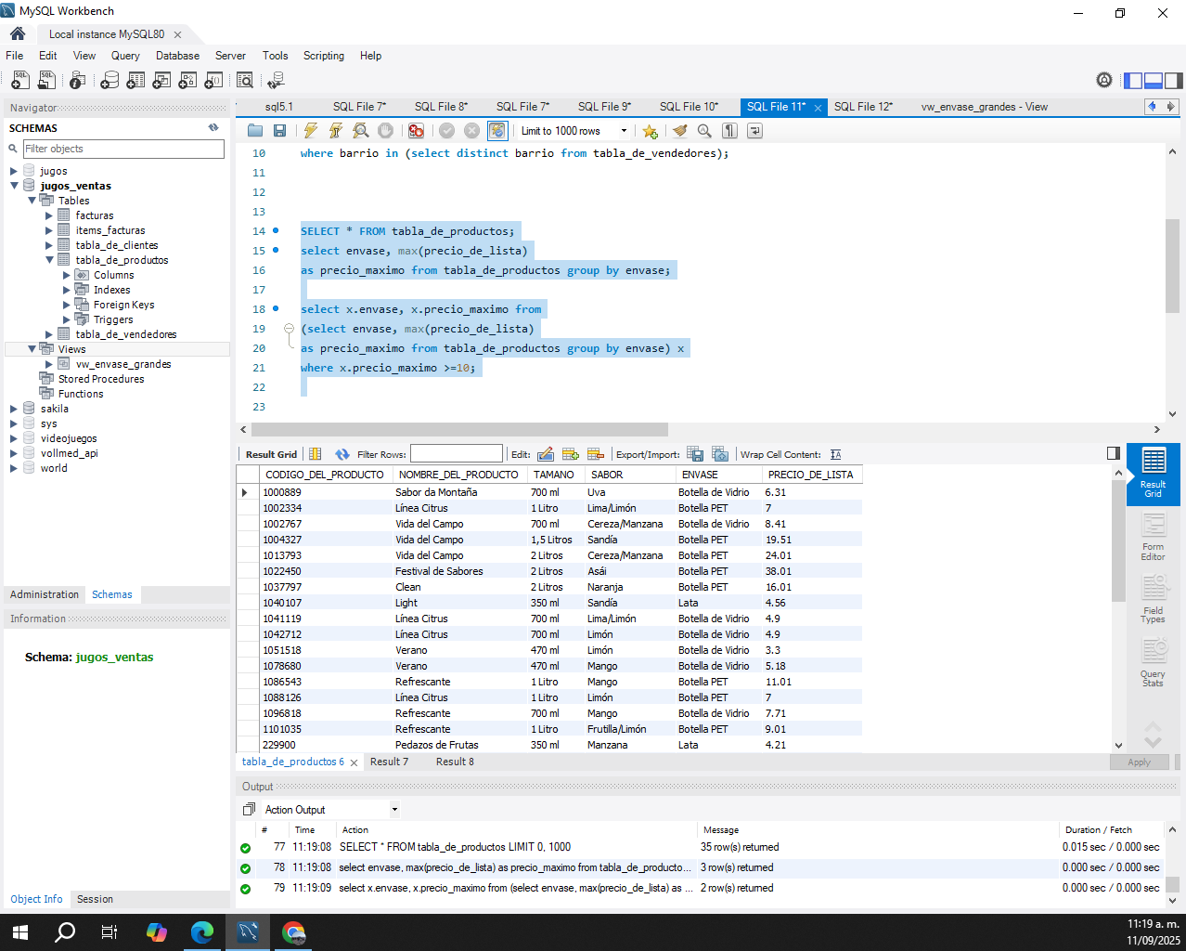Open the schema inspector toolbar icon
Viewport: 1186px width, 951px height.
click(x=78, y=81)
